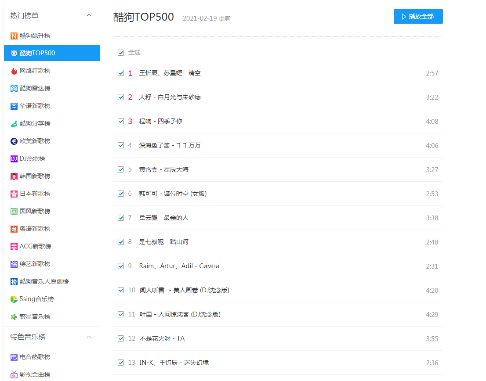Click the 欧美新歌榜 euro icon
486x381 pixels.
tap(14, 141)
